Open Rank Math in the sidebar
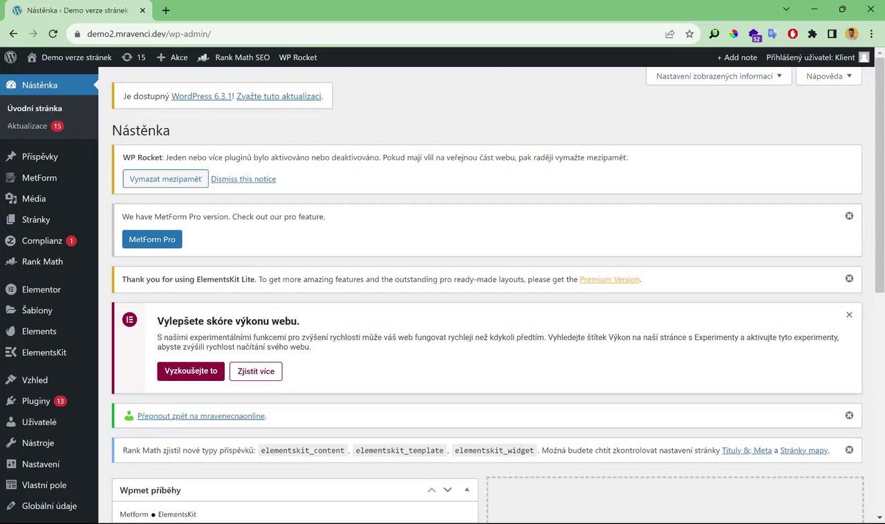This screenshot has width=885, height=524. 49,261
